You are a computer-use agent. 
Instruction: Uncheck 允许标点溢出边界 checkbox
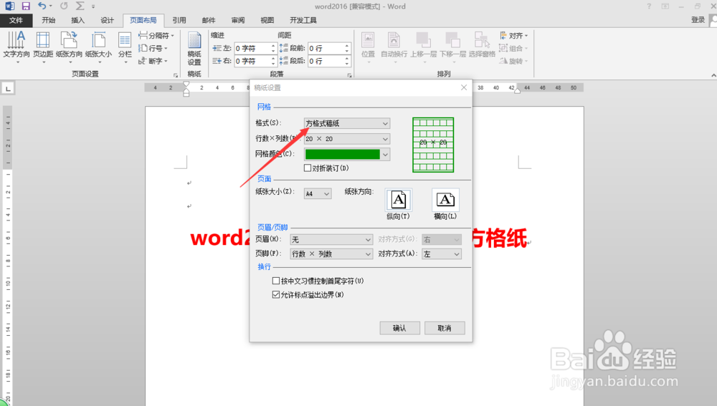click(276, 294)
